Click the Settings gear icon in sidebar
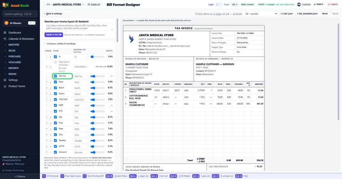This screenshot has width=342, height=179. pos(5,80)
